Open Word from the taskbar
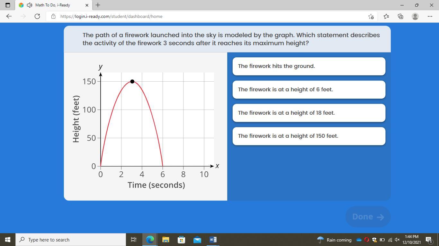Screen dimensions: 439x246 point(213,240)
